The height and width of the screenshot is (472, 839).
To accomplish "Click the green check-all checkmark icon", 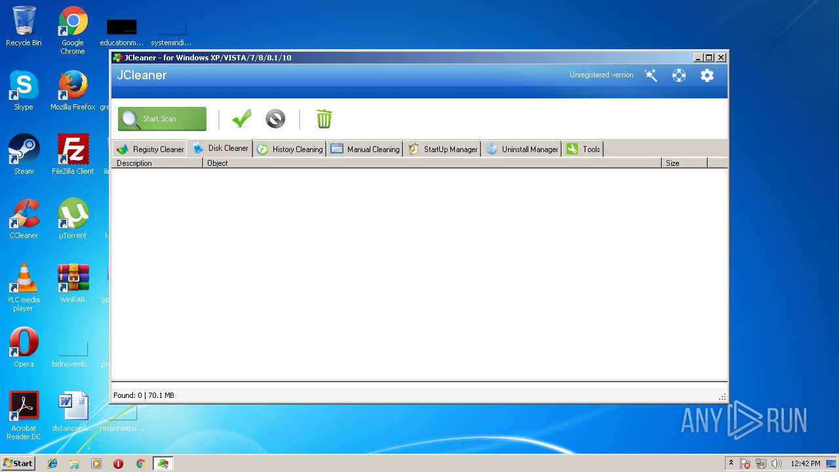I will point(242,119).
